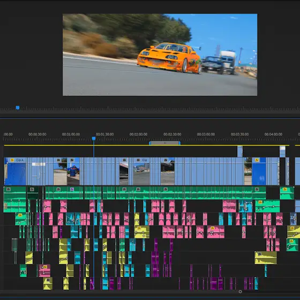Click the fx badge on the video clip near 00:02:30:00

click(166, 160)
